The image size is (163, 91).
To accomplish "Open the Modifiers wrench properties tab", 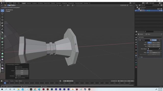I will (x=136, y=56).
